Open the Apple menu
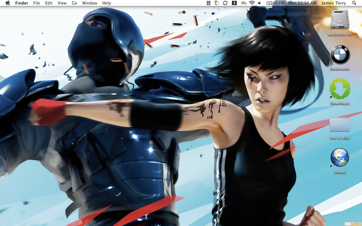 (7, 3)
